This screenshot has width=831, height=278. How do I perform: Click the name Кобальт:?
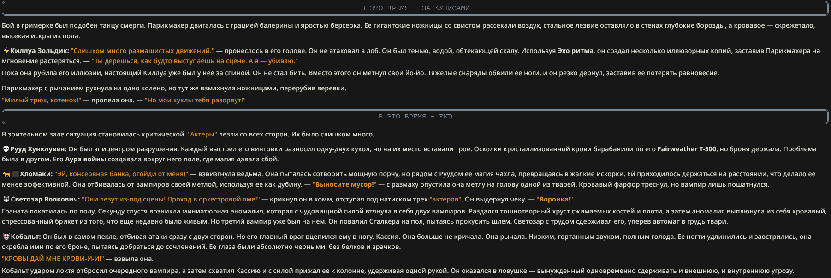(x=26, y=237)
